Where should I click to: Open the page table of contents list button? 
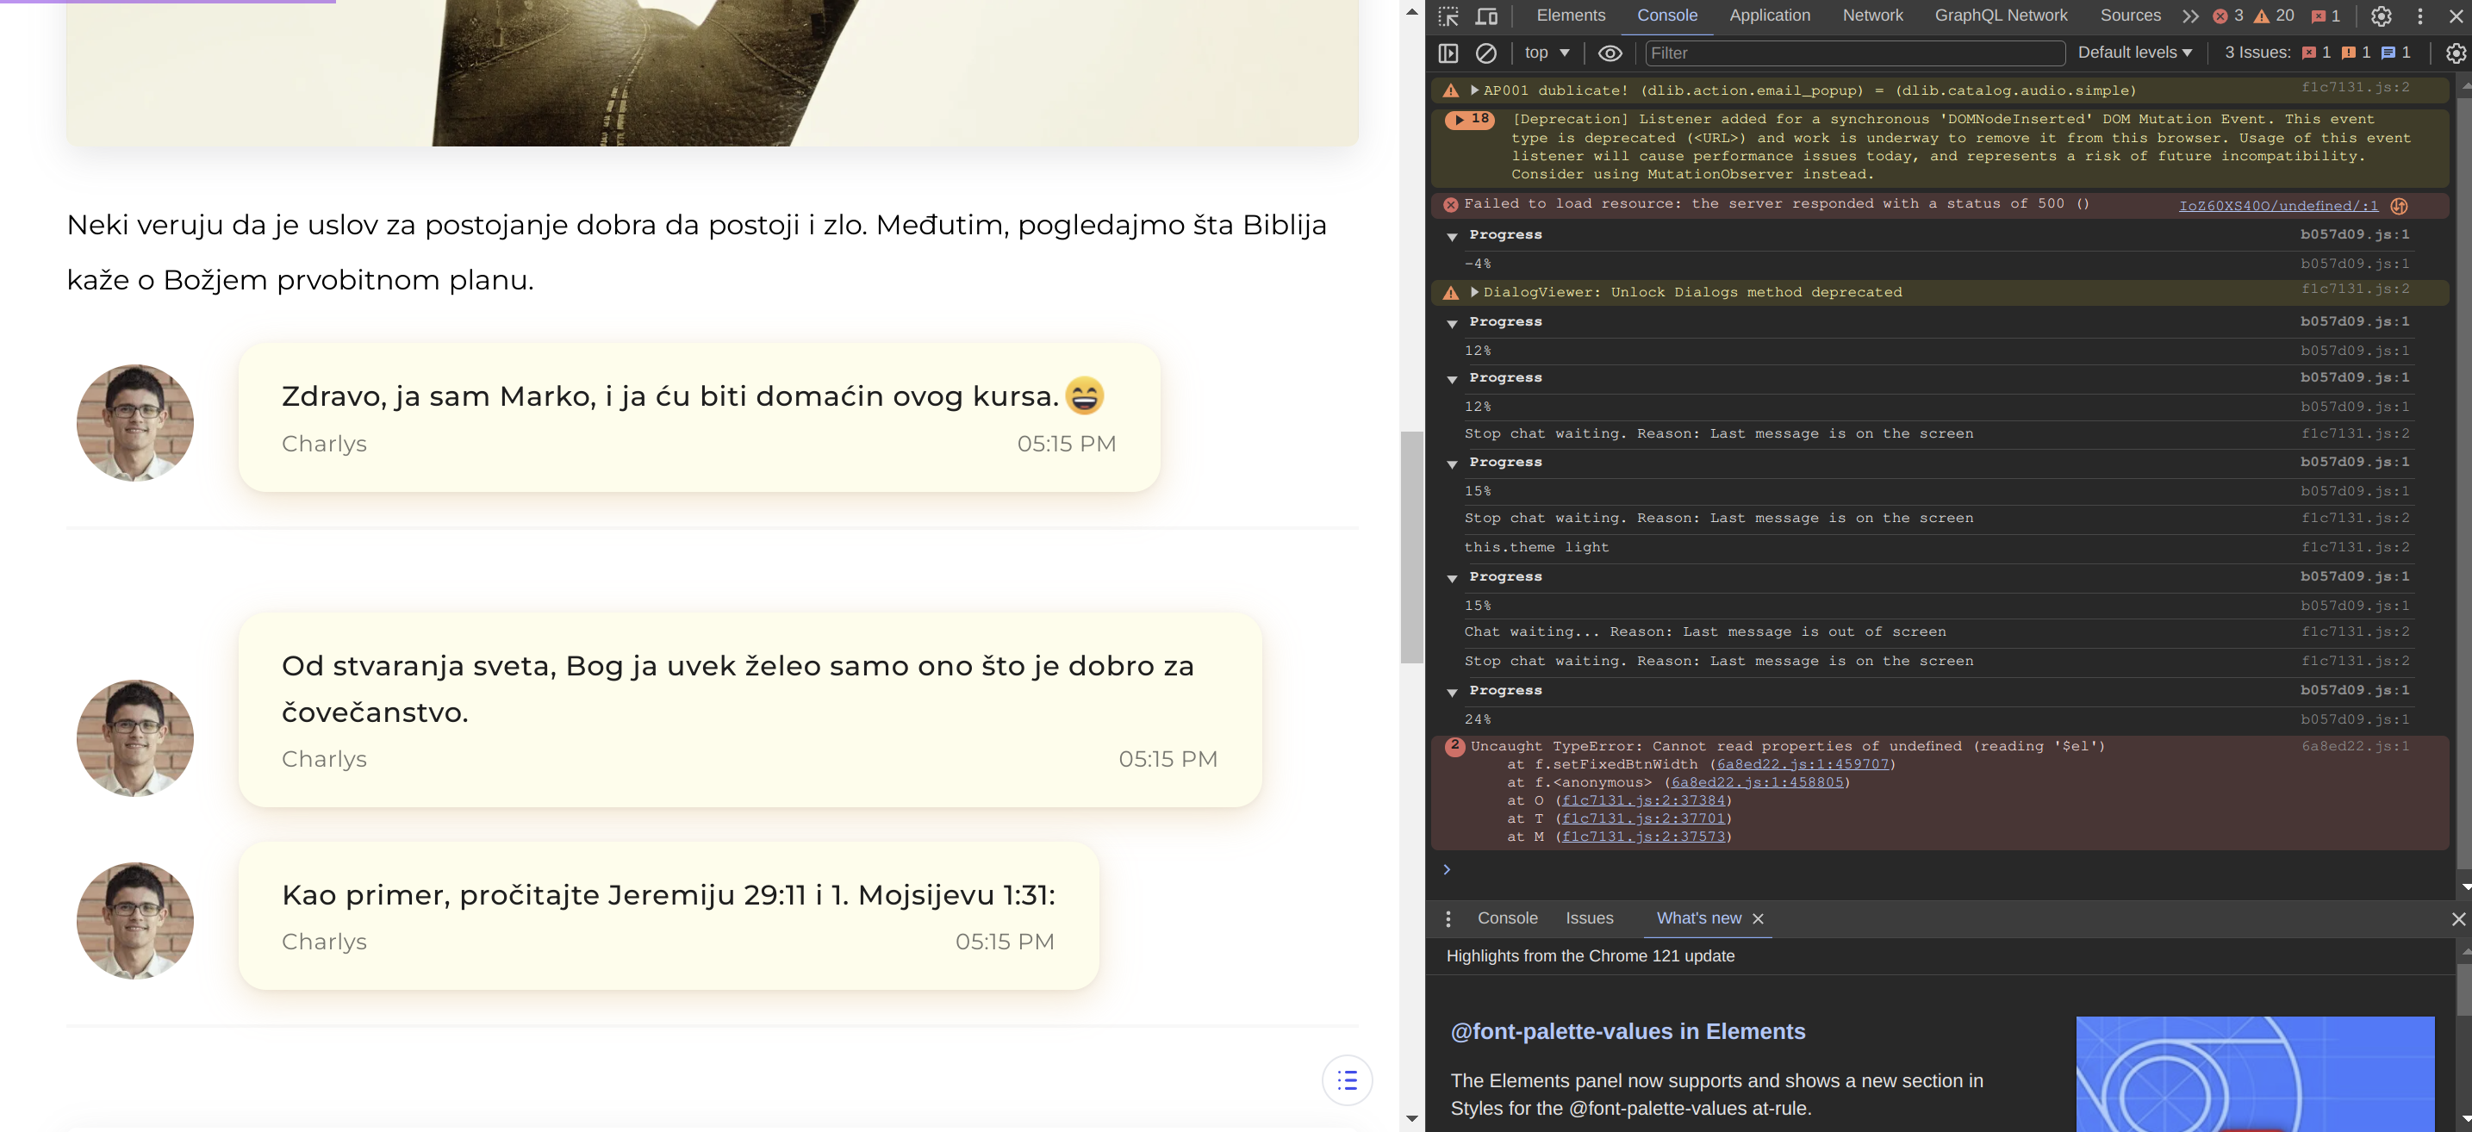click(1347, 1080)
